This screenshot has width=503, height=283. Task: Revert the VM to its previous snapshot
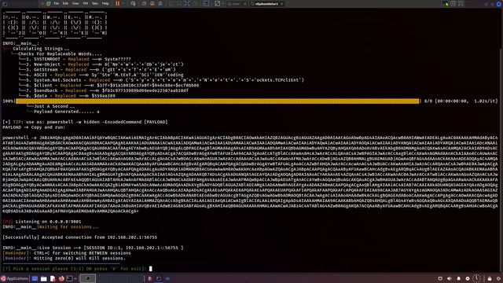coord(152,3)
